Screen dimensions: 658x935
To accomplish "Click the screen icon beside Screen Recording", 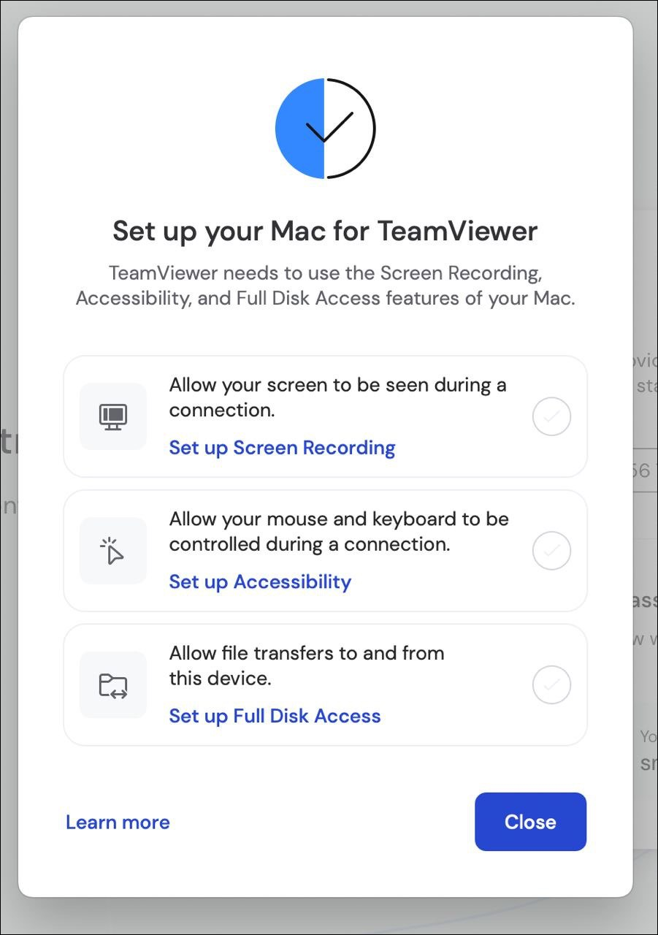I will 112,416.
